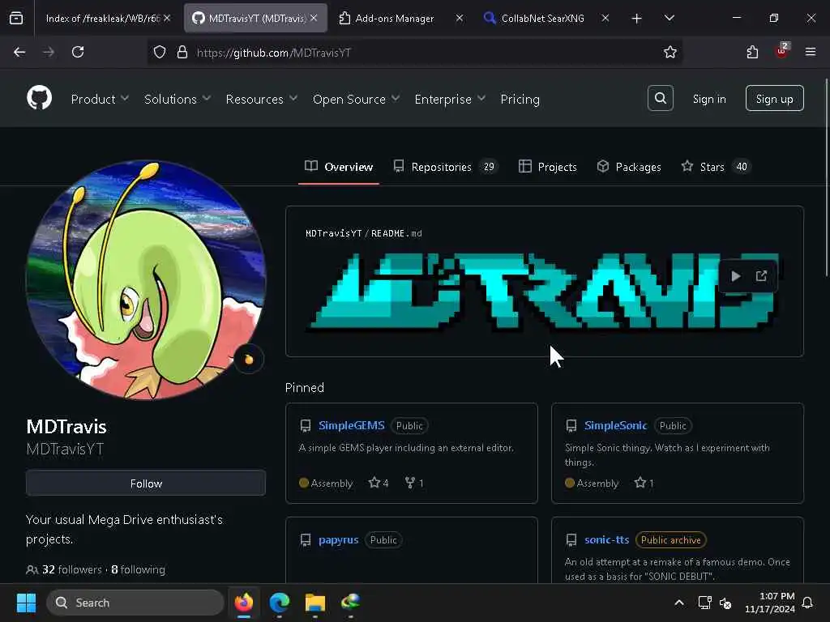Click the Windows taskbar Search box
830x622 pixels.
(135, 603)
